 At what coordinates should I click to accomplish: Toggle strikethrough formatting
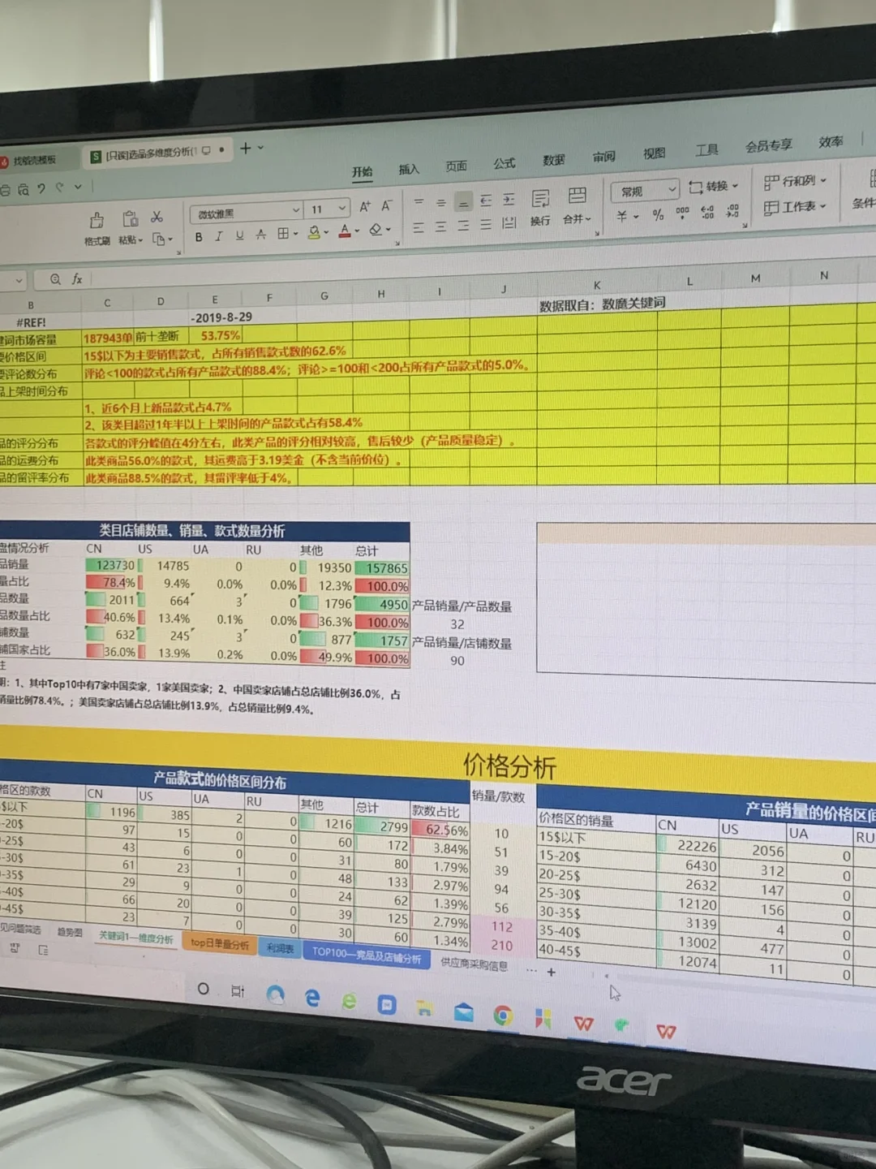(260, 235)
